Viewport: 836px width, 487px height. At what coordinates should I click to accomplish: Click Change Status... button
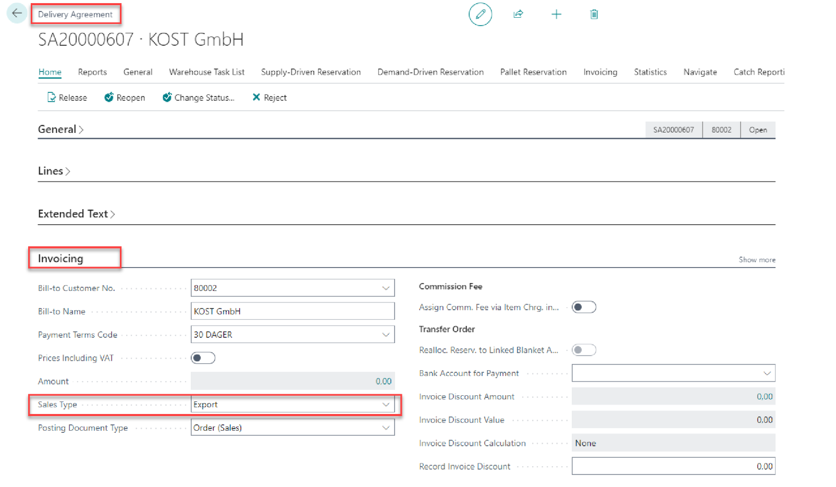pyautogui.click(x=199, y=98)
